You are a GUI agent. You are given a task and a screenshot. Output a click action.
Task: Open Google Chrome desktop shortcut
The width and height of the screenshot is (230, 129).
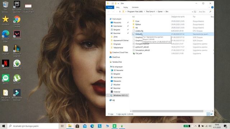(17, 21)
